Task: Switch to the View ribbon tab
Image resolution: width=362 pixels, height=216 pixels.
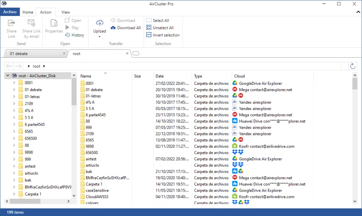Action: (66, 12)
